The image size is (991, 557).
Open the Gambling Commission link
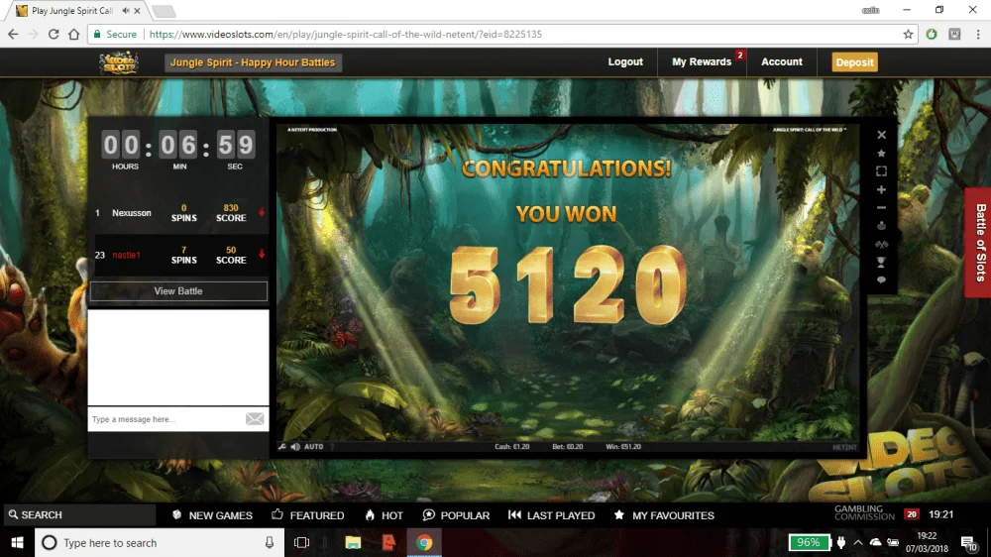[864, 512]
